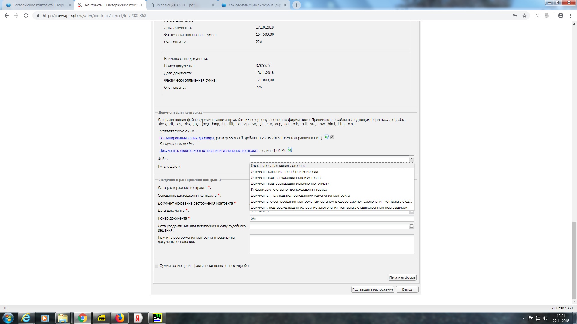
Task: Click the Причина расторжения контракта text area
Action: pyautogui.click(x=331, y=244)
